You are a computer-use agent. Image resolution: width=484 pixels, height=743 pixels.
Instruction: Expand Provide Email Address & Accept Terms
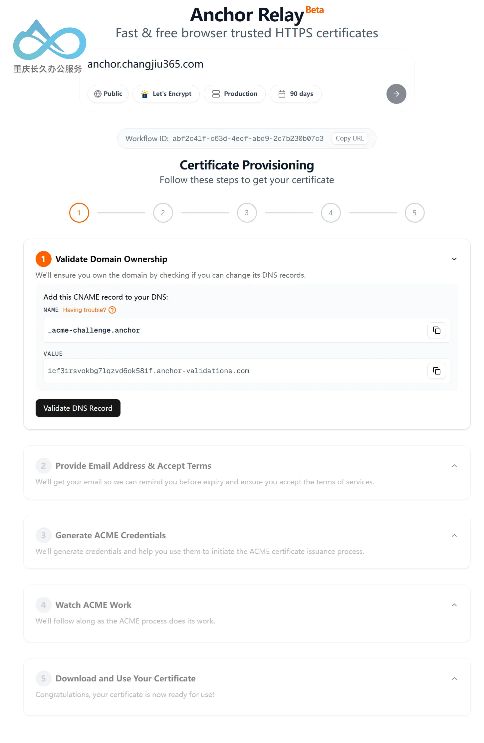[454, 466]
